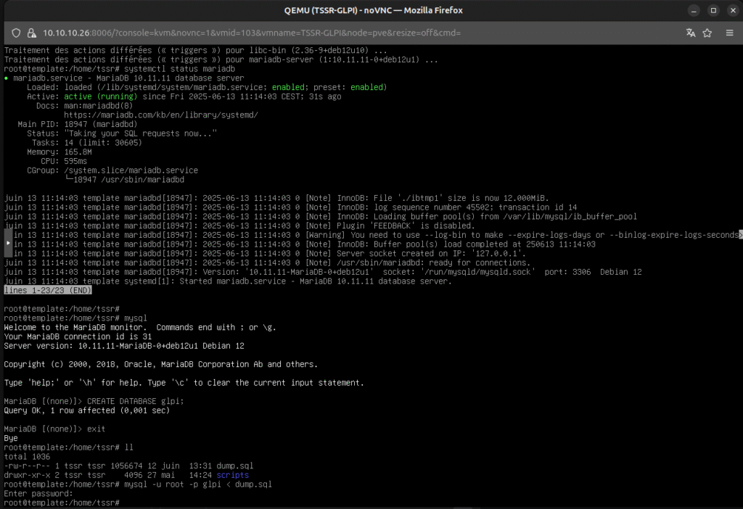Image resolution: width=743 pixels, height=509 pixels.
Task: Click the green dot beside mariadb.service
Action: 7,78
